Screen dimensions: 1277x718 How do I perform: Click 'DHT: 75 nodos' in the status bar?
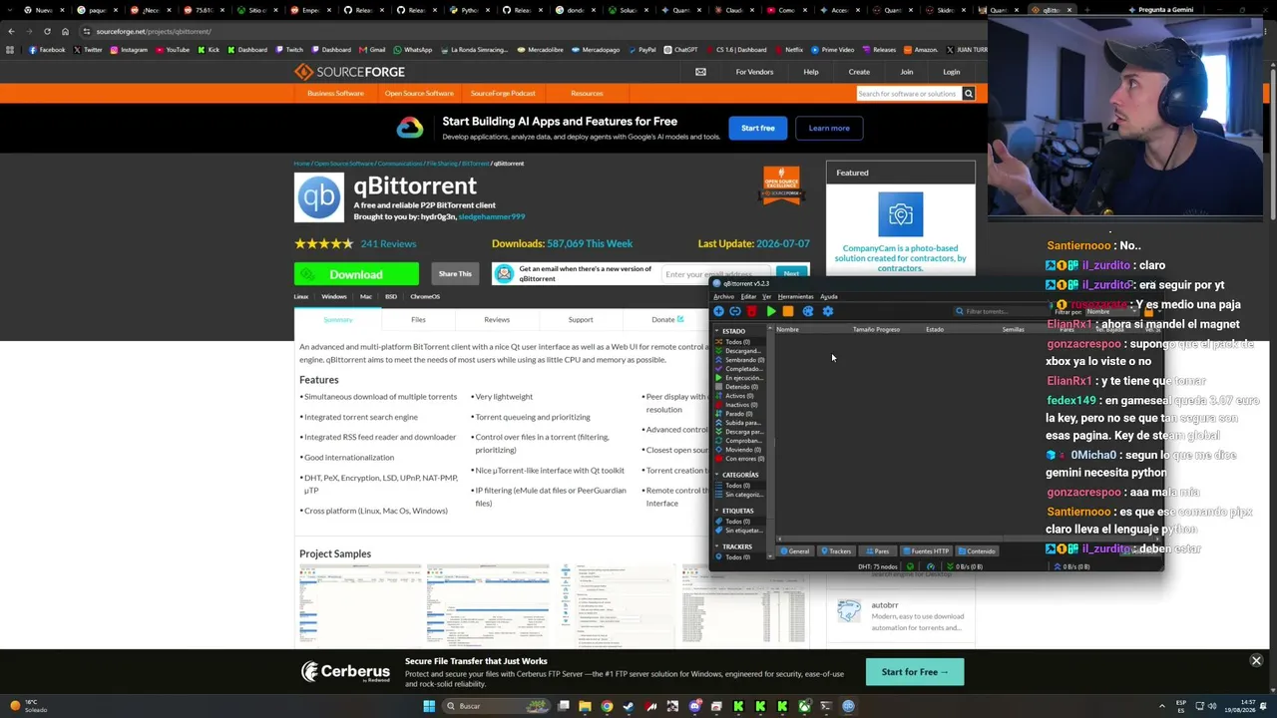[x=878, y=566]
